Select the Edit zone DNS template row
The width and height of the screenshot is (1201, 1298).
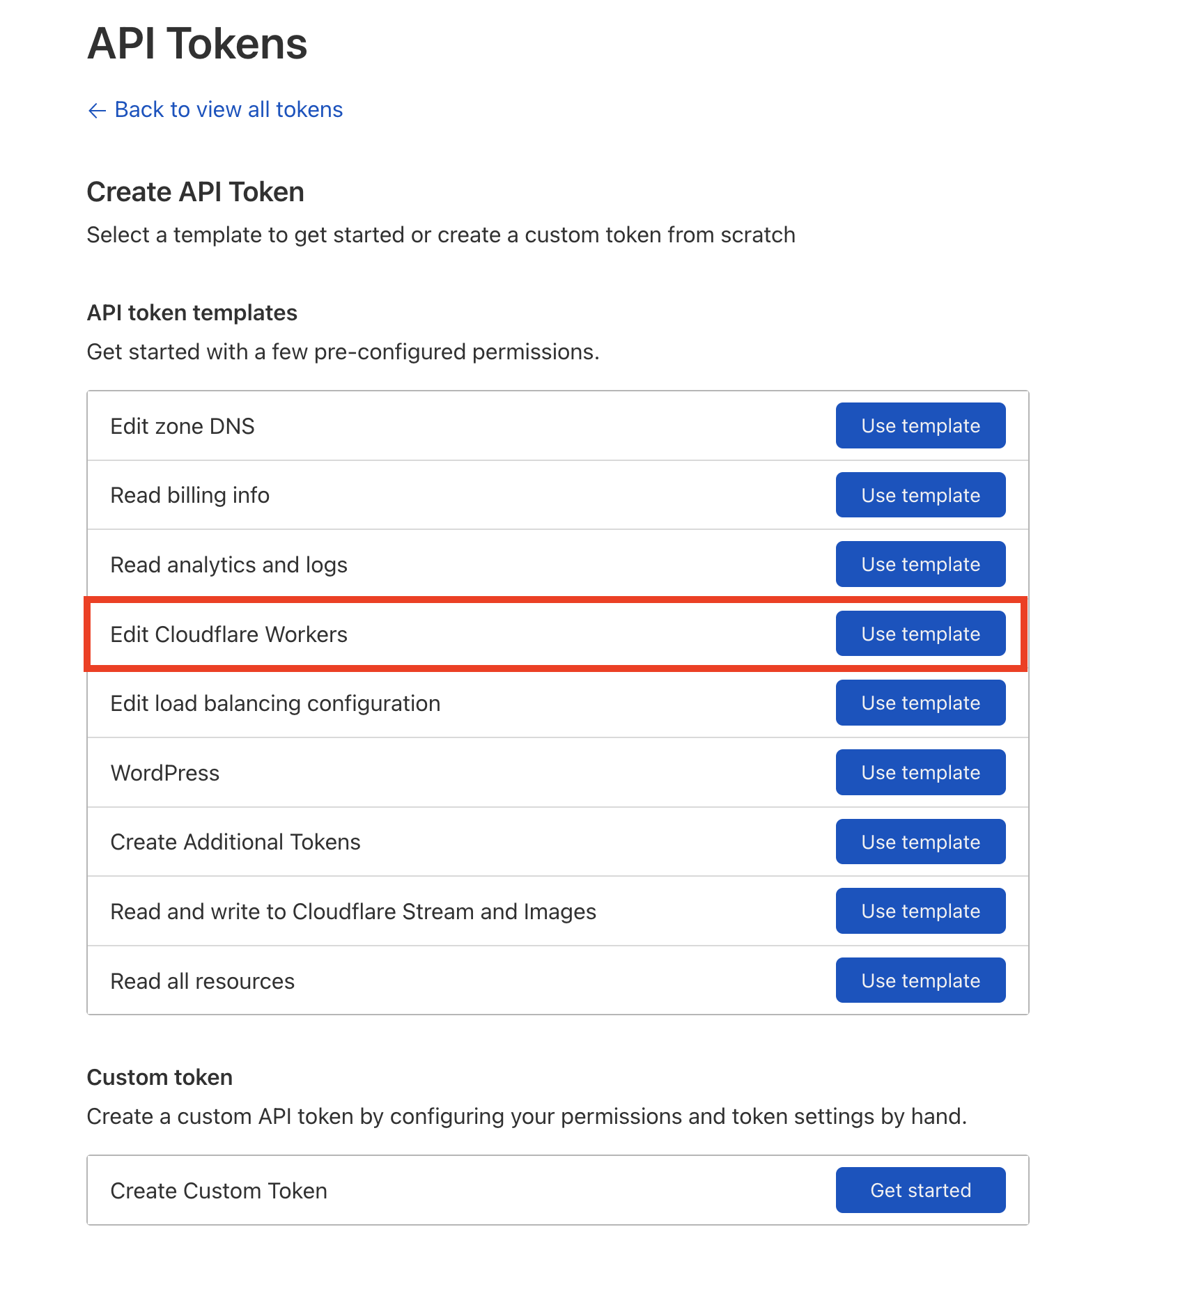183,425
